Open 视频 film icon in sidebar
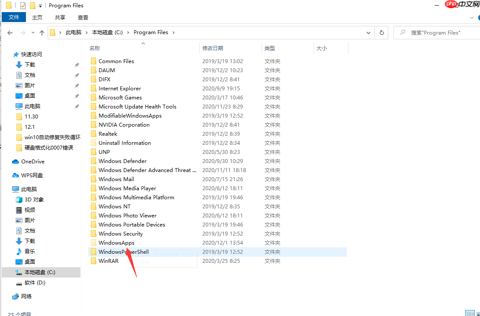 [x=19, y=210]
